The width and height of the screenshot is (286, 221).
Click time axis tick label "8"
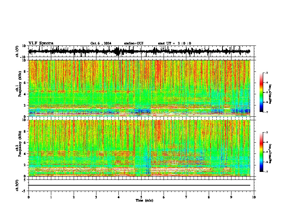tap(209, 197)
